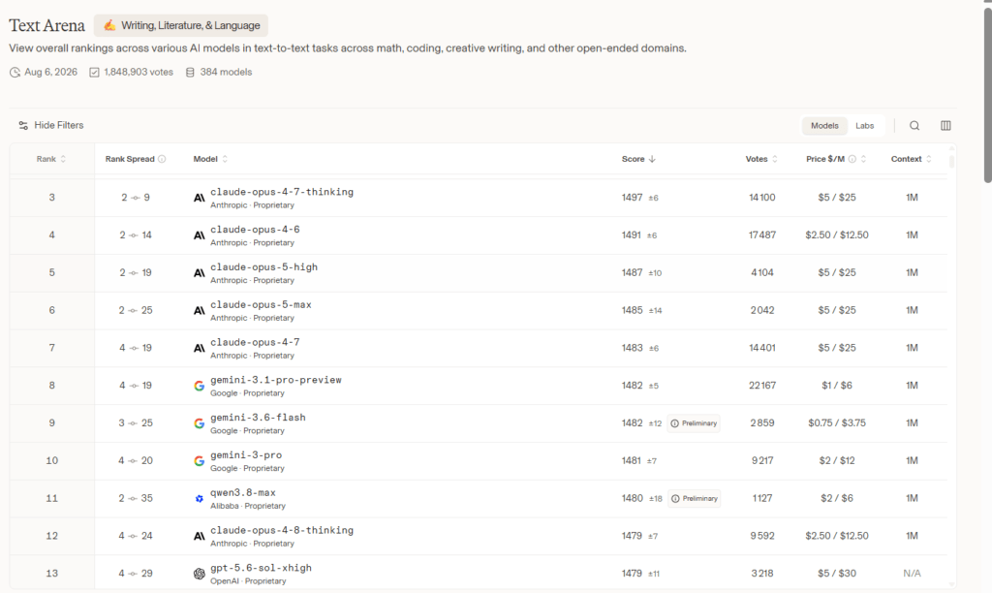Screen dimensions: 992x593
Task: Open the column layout icon
Action: 945,125
